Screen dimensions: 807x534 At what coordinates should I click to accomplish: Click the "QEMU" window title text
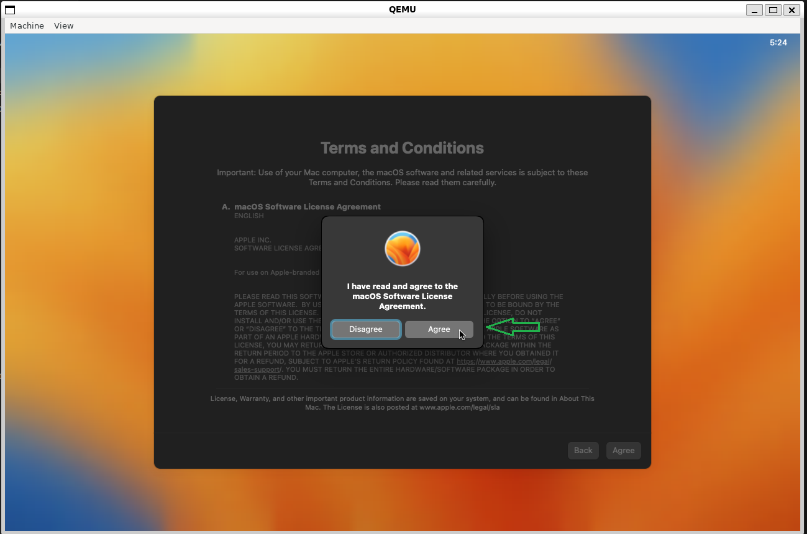click(403, 9)
